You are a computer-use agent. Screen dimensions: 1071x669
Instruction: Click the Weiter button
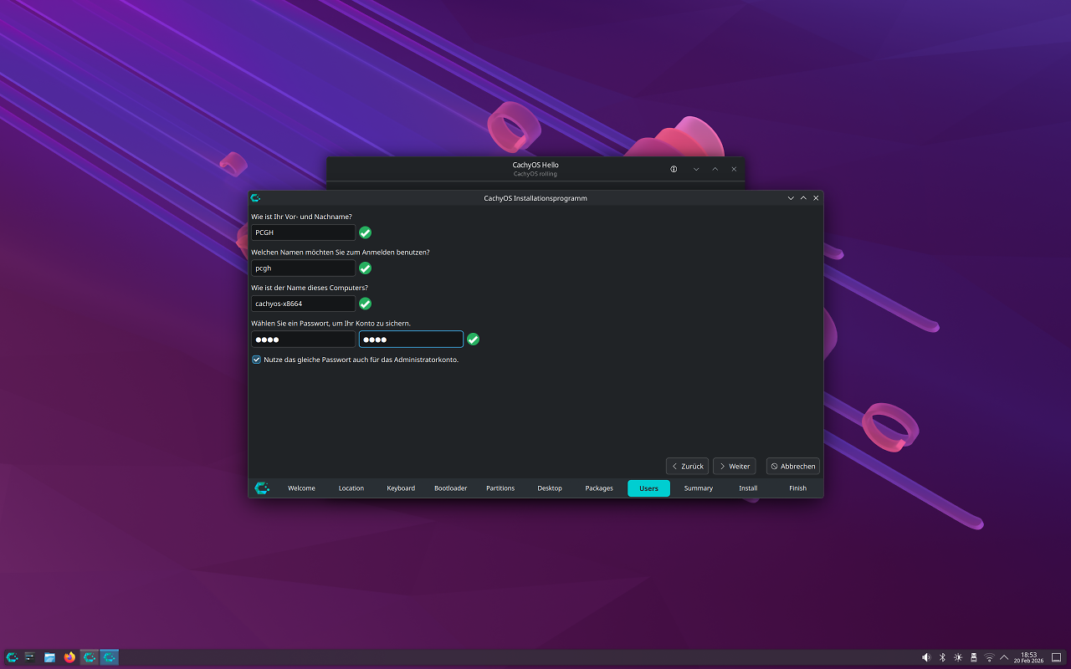coord(734,466)
